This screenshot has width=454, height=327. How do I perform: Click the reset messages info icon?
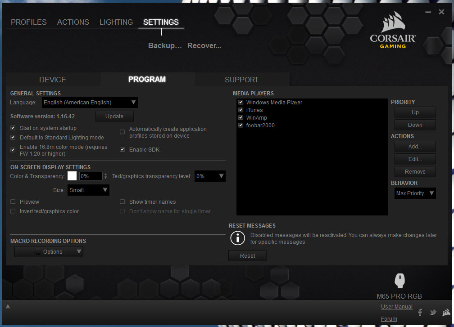237,238
